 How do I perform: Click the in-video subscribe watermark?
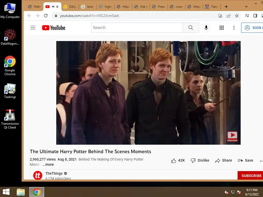232,136
